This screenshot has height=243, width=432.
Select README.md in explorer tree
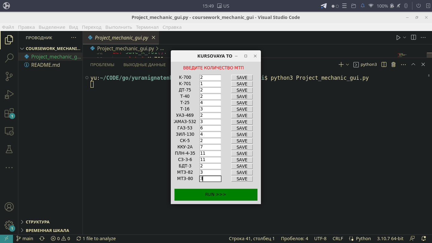pyautogui.click(x=51, y=65)
